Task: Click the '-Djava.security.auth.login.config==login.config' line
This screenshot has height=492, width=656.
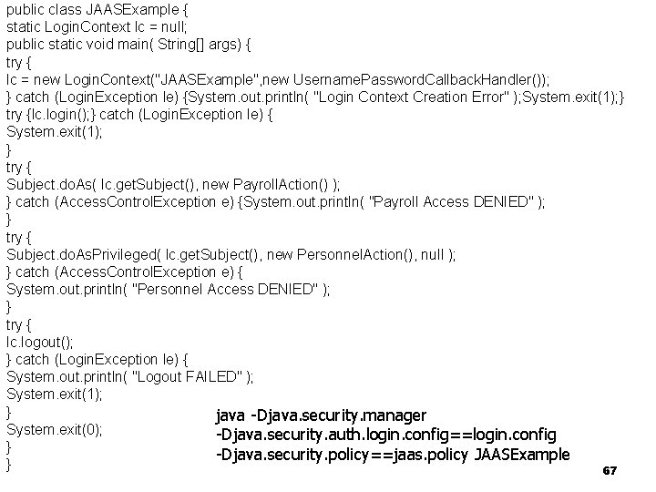Action: [386, 436]
